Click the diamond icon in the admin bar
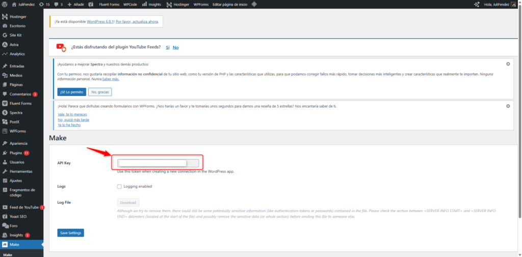 coord(254,4)
